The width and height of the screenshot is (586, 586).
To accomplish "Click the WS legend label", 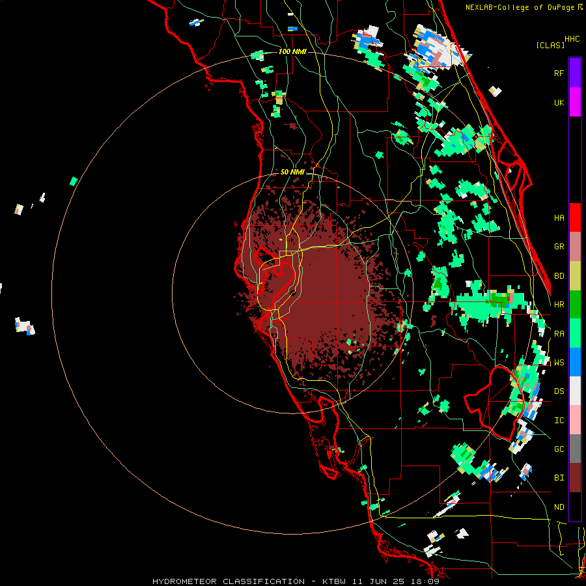I will pos(559,363).
